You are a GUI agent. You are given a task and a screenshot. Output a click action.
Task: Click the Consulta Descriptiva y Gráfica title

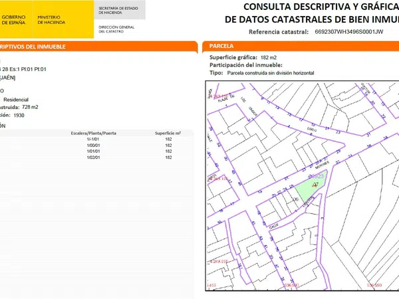[321, 7]
